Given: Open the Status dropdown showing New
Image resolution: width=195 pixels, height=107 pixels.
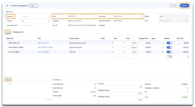Looking at the screenshot, I should point(174,16).
